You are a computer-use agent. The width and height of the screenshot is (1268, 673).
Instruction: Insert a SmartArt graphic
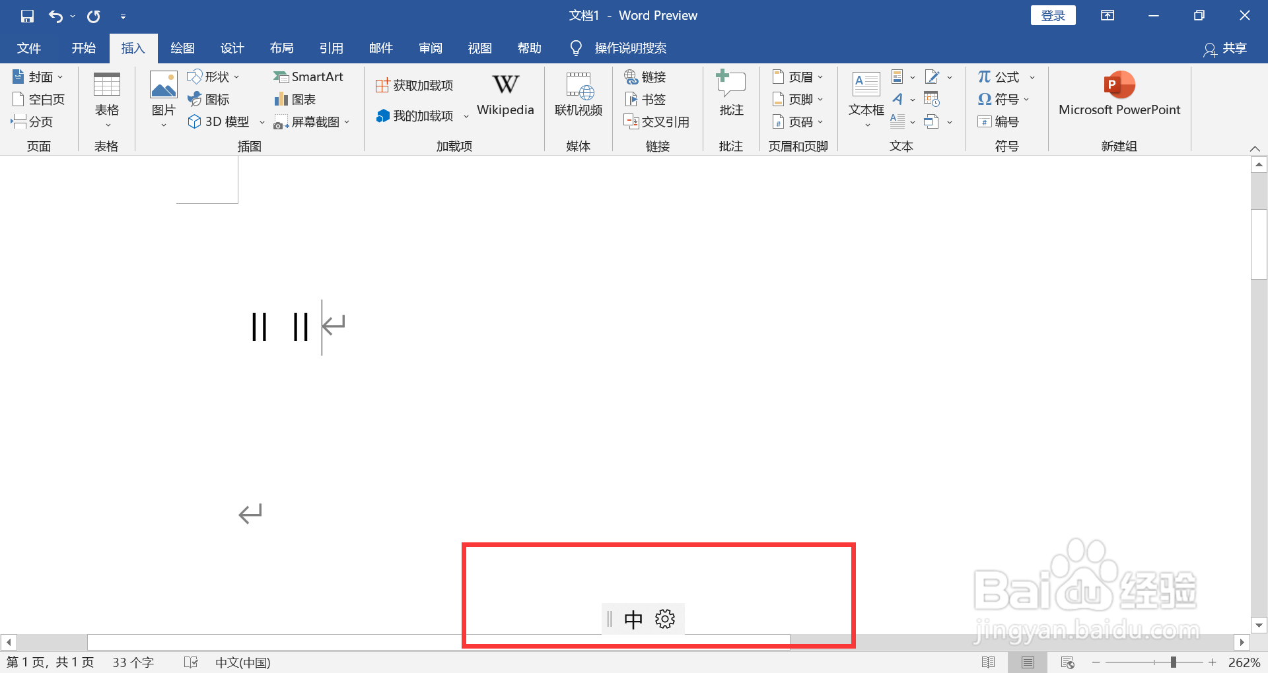click(x=309, y=77)
